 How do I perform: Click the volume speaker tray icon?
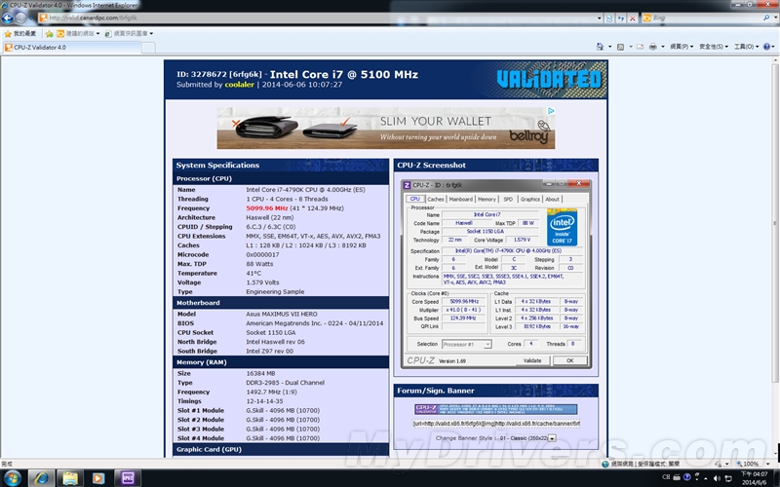(718, 478)
